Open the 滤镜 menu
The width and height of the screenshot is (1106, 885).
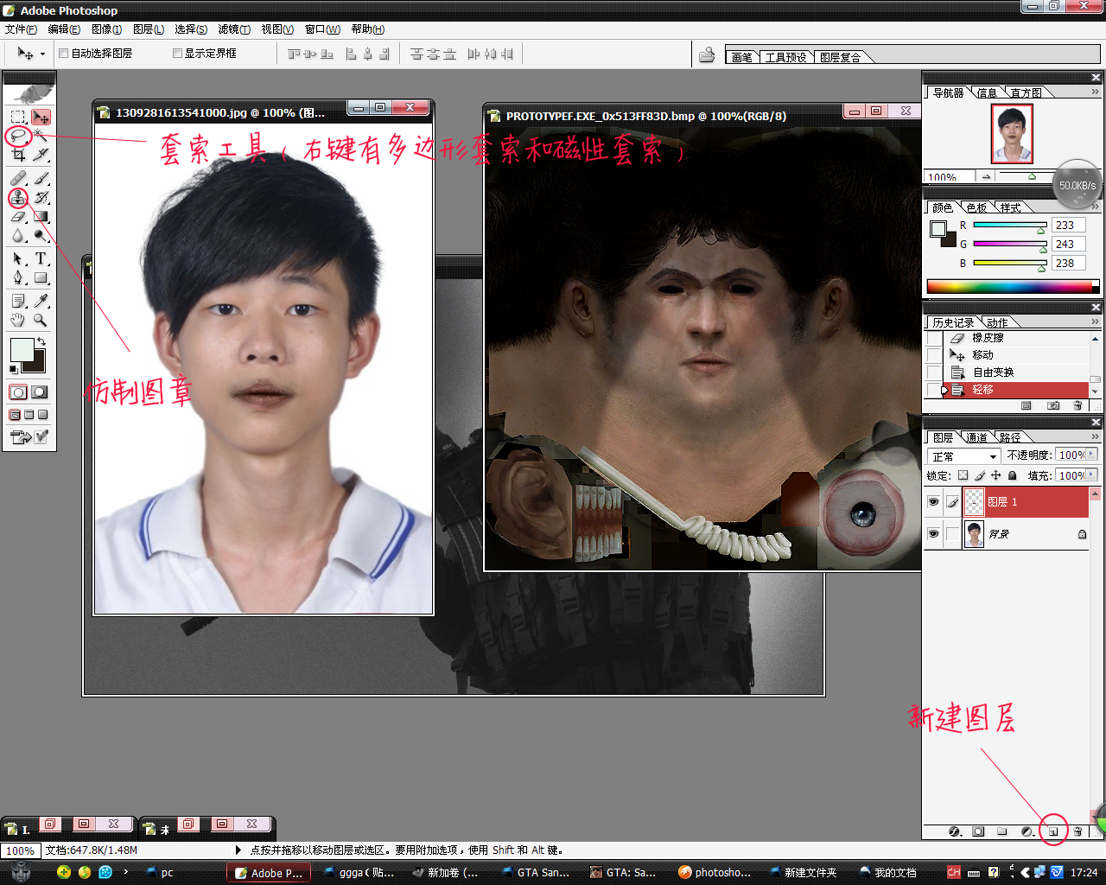point(234,29)
